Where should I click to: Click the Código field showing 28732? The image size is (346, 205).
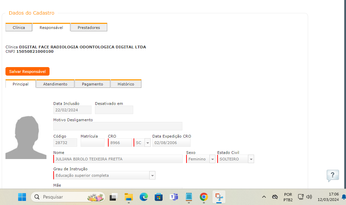tap(65, 143)
